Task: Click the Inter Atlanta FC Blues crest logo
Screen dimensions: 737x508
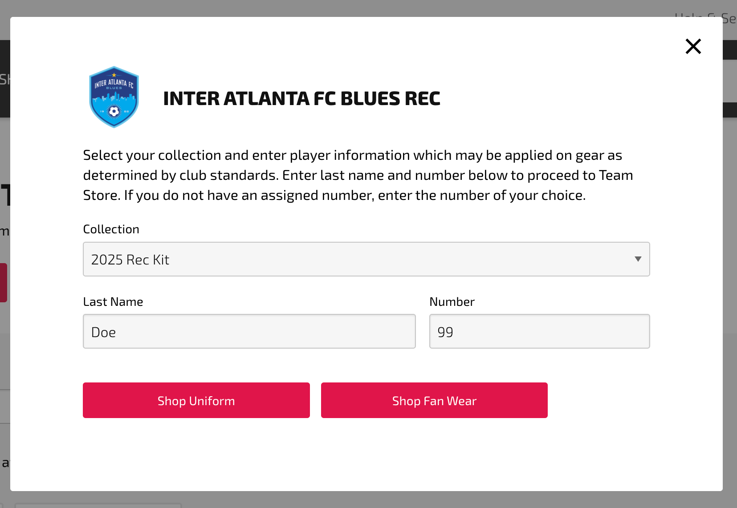Action: 114,97
